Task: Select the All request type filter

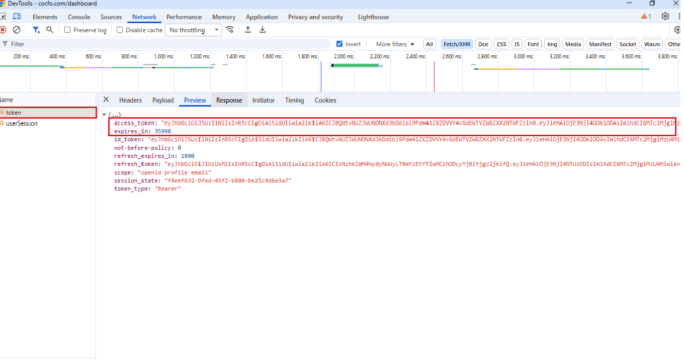Action: click(x=430, y=44)
